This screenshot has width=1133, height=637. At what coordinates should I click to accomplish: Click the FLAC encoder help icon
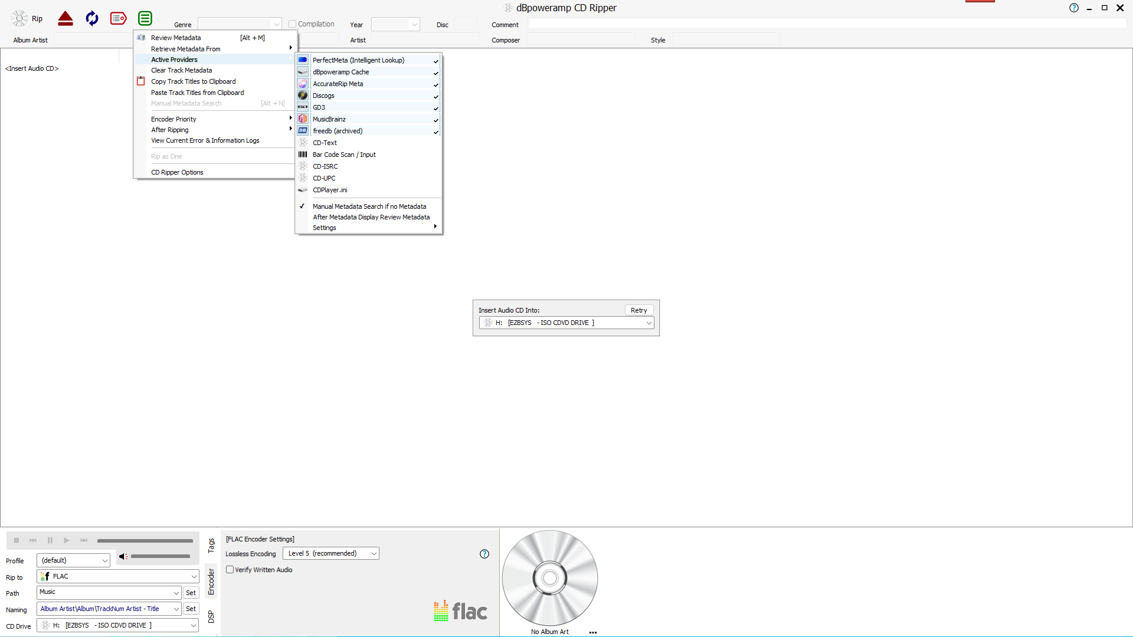click(484, 554)
